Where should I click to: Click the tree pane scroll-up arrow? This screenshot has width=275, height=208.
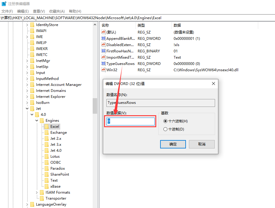95,25
